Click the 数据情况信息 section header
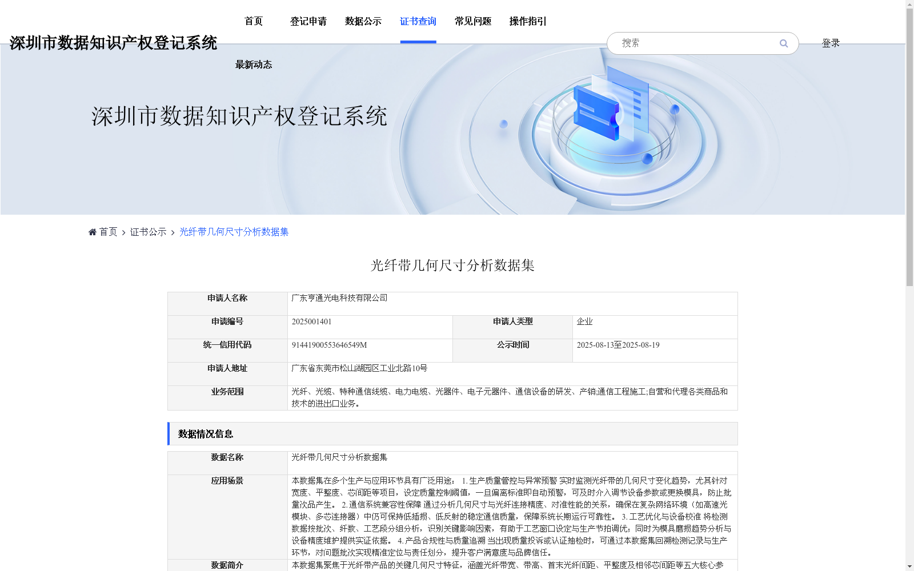This screenshot has width=914, height=571. 452,434
